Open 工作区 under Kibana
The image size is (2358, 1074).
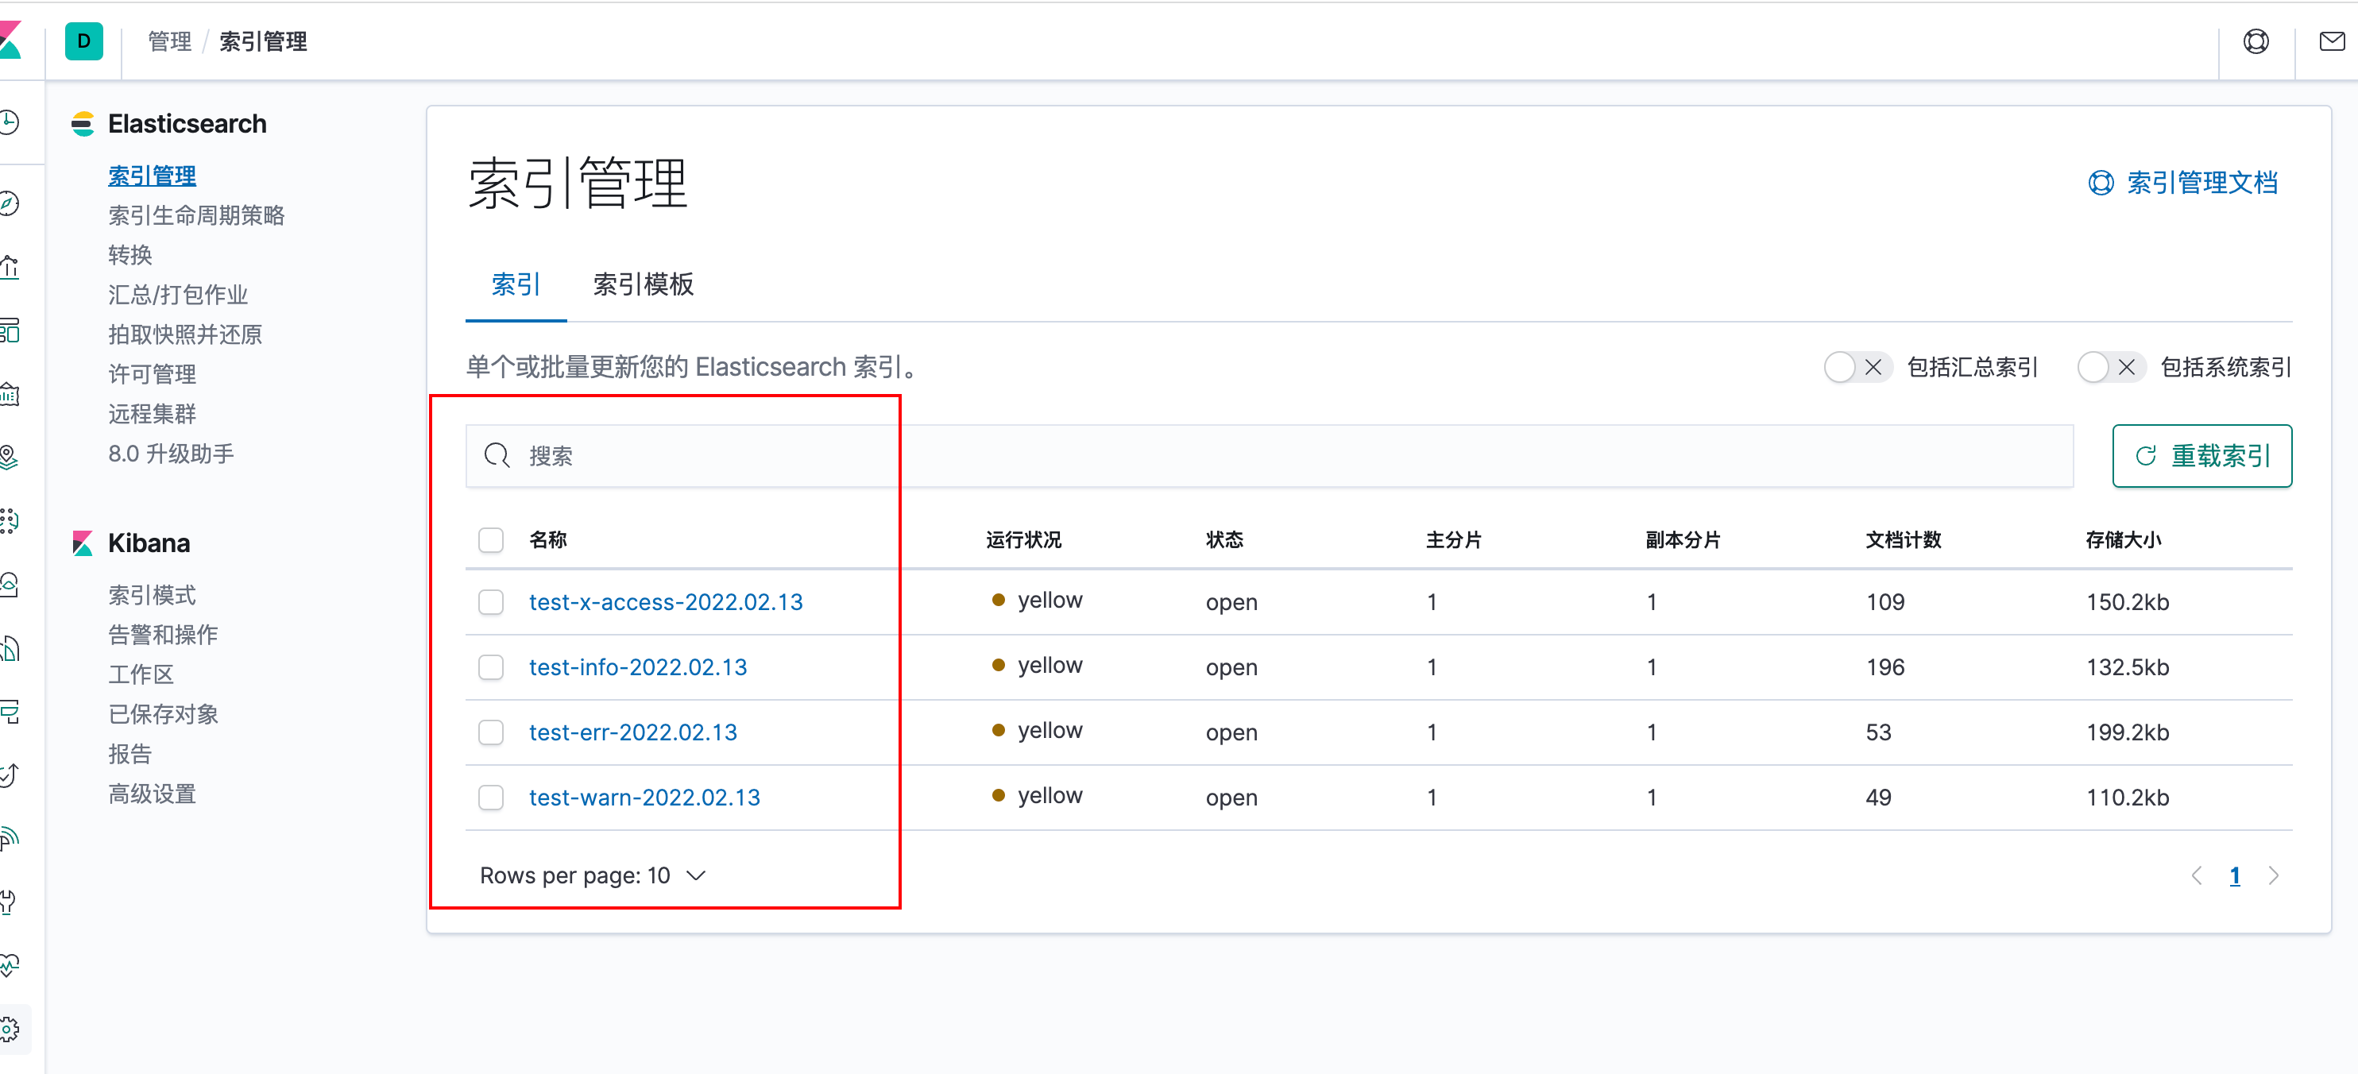[x=141, y=674]
